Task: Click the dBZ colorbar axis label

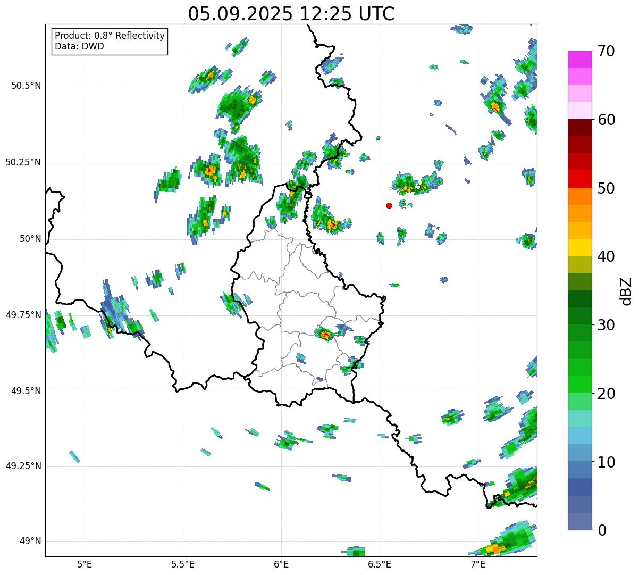Action: coord(627,290)
